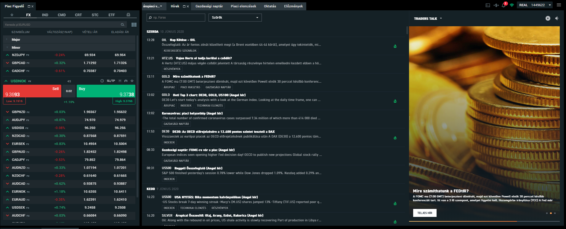Click the PIACI RIASZTÁS tag
The height and width of the screenshot is (229, 566).
point(190,87)
